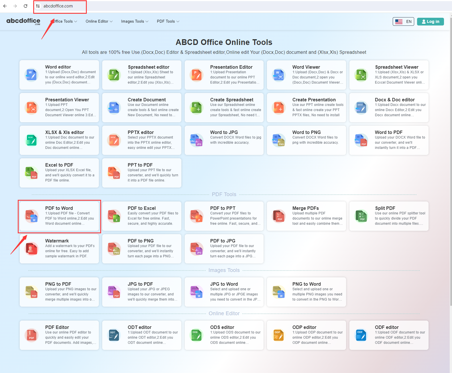This screenshot has width=452, height=373.
Task: Click the browser back arrow
Action: click(x=5, y=6)
